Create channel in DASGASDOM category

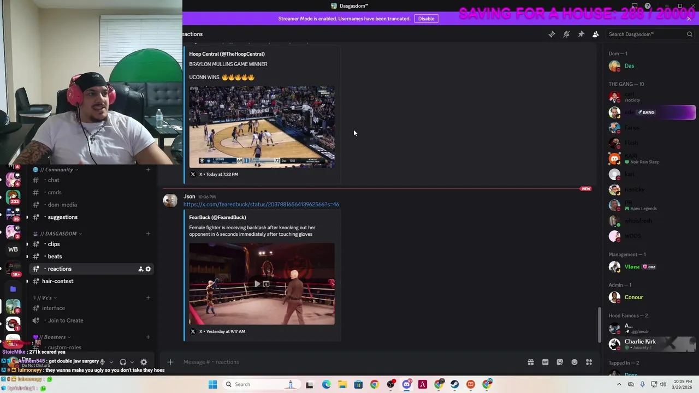point(148,234)
